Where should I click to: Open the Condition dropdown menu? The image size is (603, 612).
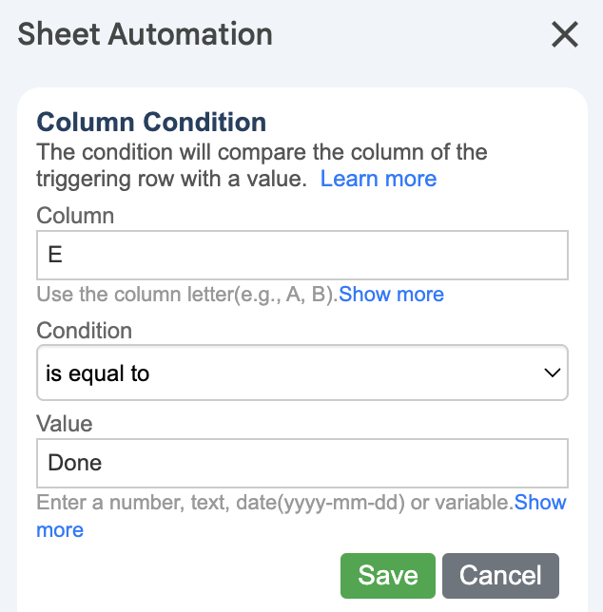pos(301,373)
